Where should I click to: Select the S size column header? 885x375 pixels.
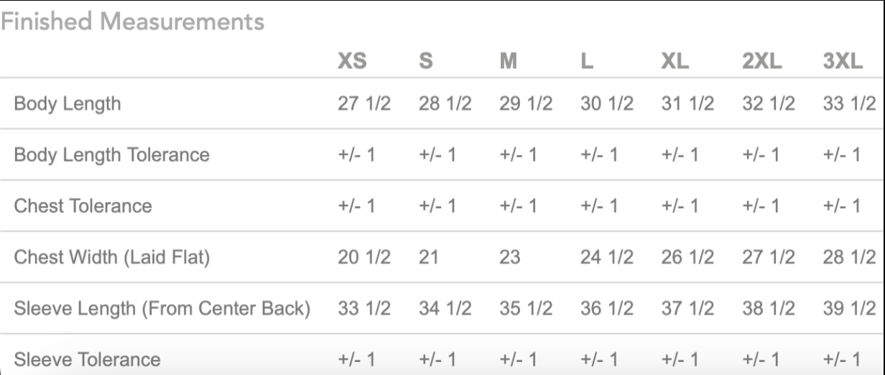coord(425,62)
